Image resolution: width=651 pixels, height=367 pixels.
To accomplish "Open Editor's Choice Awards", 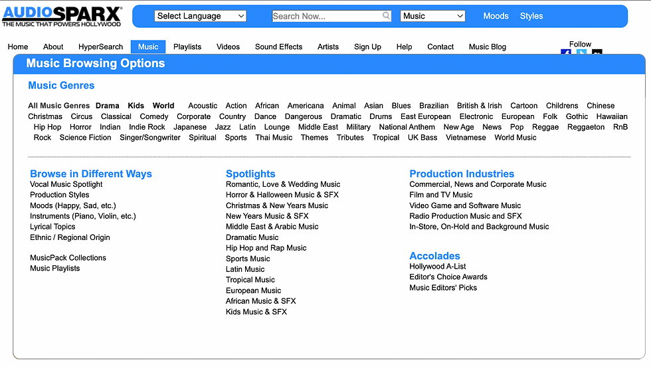I will pos(448,277).
